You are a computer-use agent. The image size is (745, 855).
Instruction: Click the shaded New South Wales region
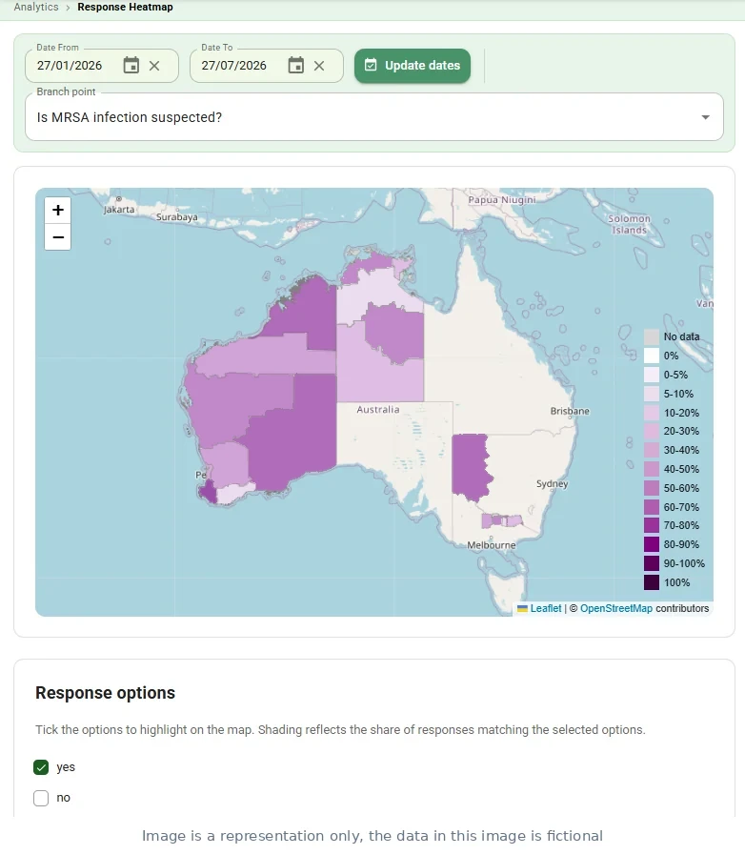(470, 466)
